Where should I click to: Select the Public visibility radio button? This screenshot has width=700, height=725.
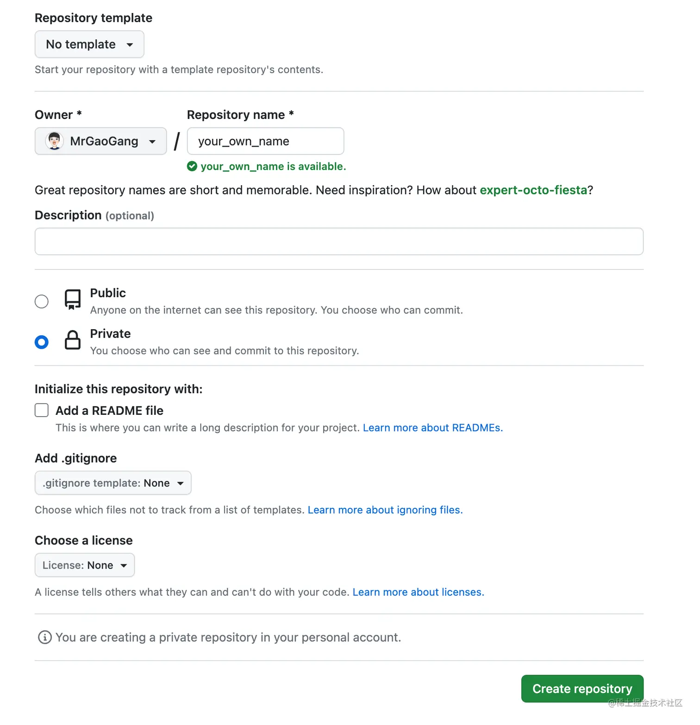42,301
